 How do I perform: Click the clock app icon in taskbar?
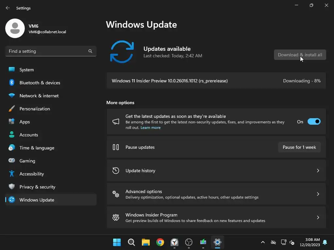click(x=175, y=242)
